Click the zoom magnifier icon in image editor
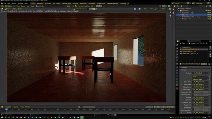Screen dimensions: 212x119 point(170,13)
